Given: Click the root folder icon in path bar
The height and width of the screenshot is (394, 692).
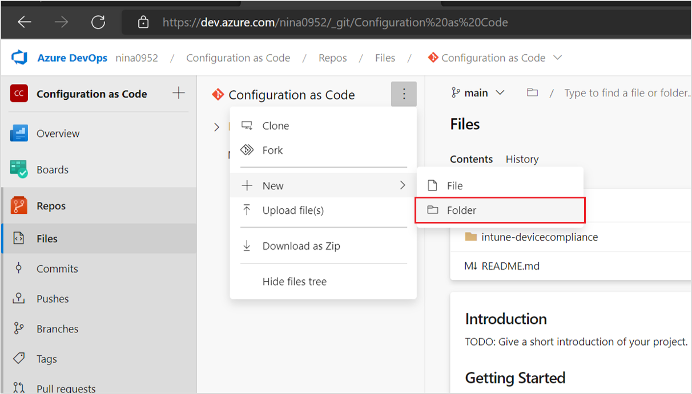Looking at the screenshot, I should (x=532, y=93).
